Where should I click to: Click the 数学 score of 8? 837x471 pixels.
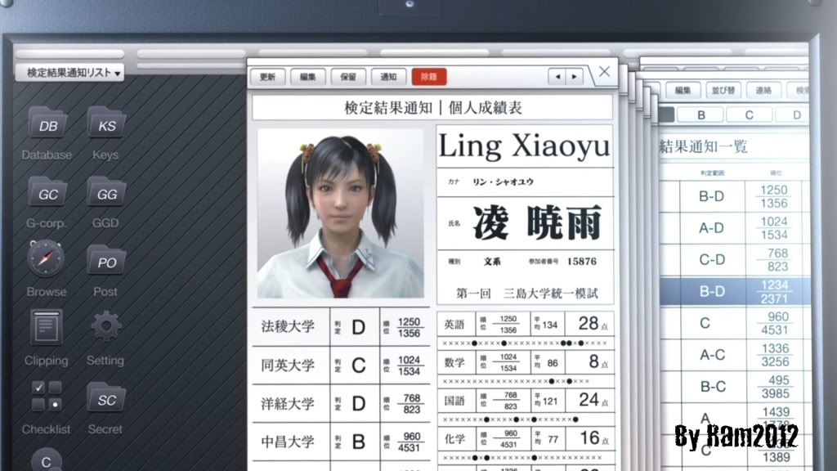point(593,361)
